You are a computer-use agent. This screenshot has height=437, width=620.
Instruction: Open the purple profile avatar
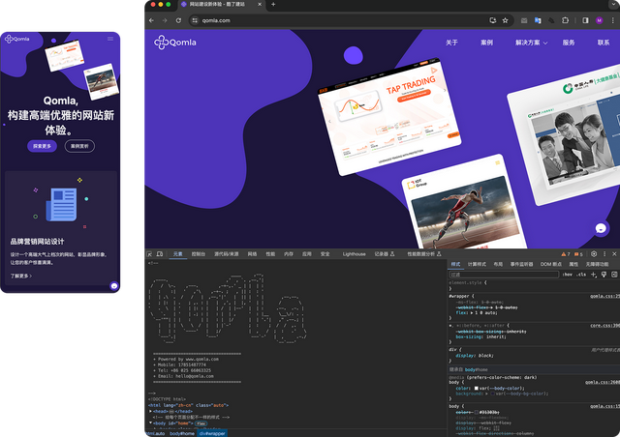(600, 20)
